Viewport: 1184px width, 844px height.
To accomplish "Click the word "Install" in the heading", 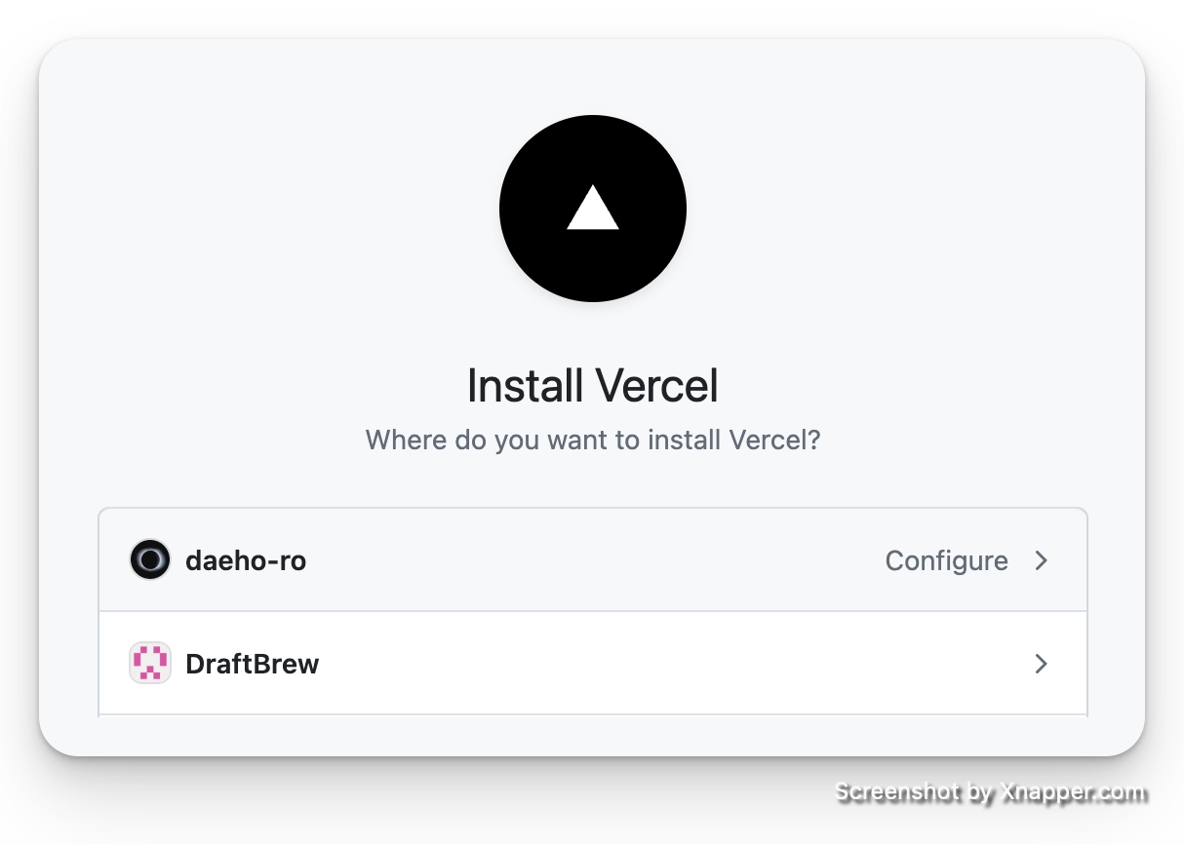I will pos(525,386).
